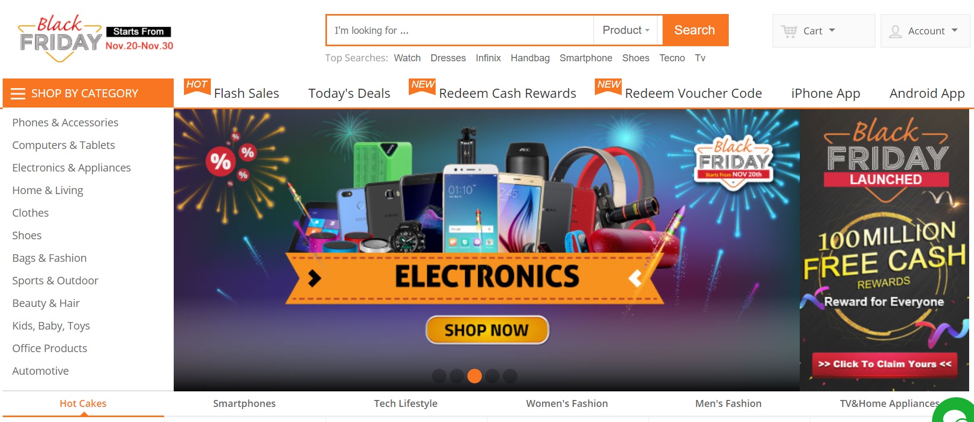Click the account user silhouette icon
Screen dimensions: 974x422
coord(895,31)
